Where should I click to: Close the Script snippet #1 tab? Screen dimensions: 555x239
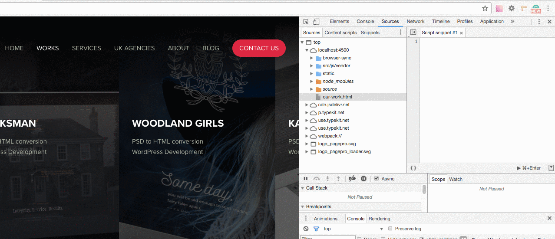pyautogui.click(x=461, y=33)
